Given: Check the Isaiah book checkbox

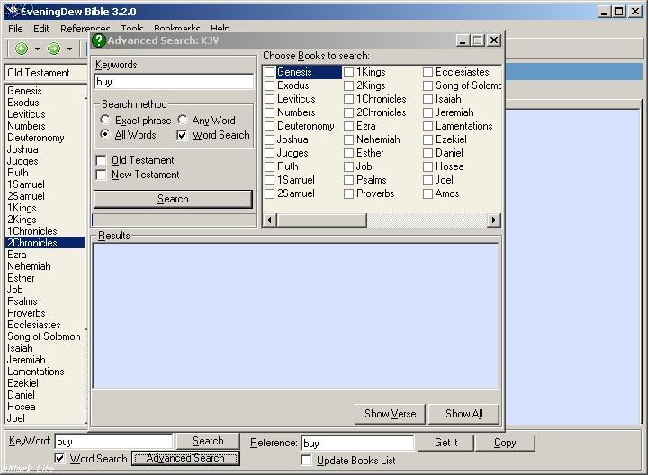Looking at the screenshot, I should pos(427,100).
